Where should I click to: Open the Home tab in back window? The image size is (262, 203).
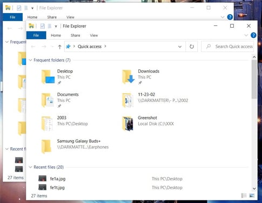(x=32, y=17)
